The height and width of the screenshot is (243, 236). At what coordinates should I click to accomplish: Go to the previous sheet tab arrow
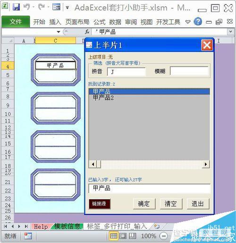13,226
